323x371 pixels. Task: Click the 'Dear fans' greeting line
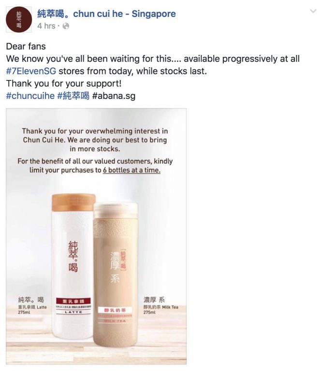tap(26, 46)
